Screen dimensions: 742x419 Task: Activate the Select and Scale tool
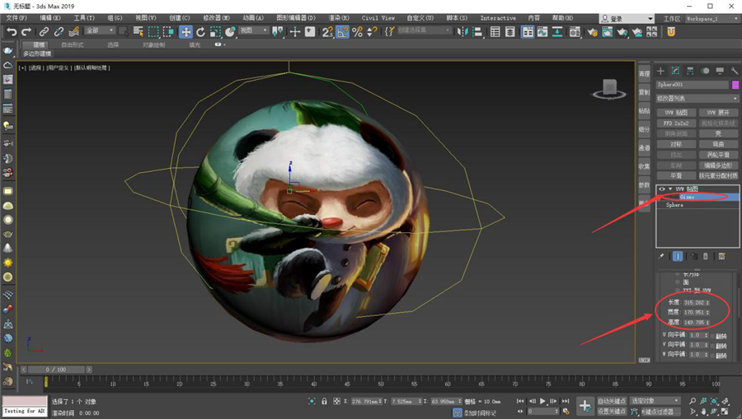tap(215, 31)
